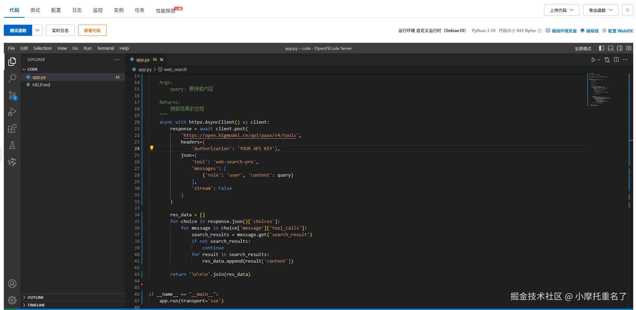Open the 导出函数 dropdown
The image size is (636, 310).
pyautogui.click(x=600, y=10)
